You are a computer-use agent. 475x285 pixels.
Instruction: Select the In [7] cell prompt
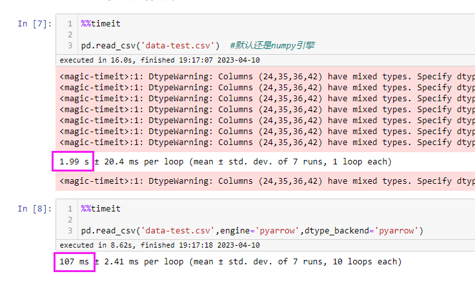tap(34, 24)
